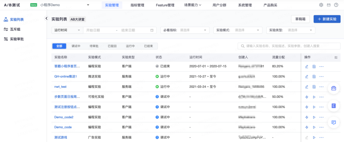
Task: Select the 已驳回 status tab
Action: pyautogui.click(x=112, y=46)
